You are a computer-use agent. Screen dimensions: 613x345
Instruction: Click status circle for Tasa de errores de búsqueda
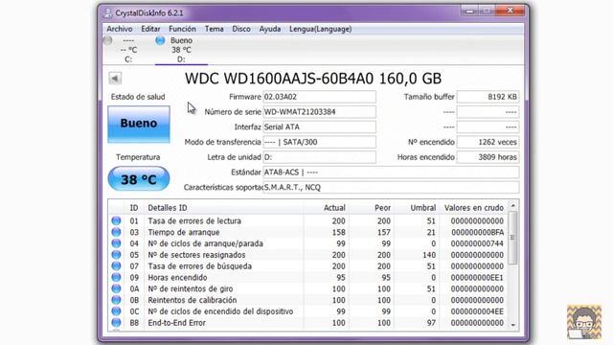click(116, 266)
